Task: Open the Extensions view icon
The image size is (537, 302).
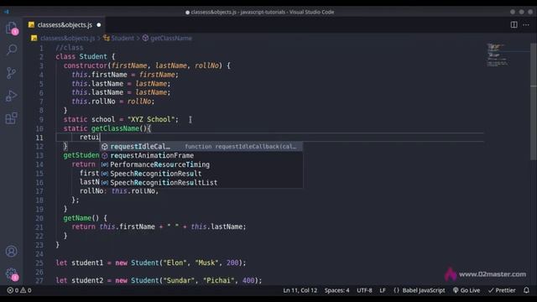Action: pyautogui.click(x=11, y=118)
